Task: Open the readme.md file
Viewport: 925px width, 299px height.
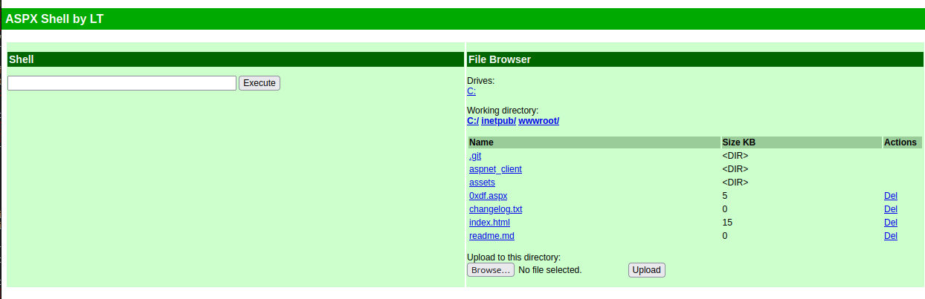Action: (x=491, y=236)
